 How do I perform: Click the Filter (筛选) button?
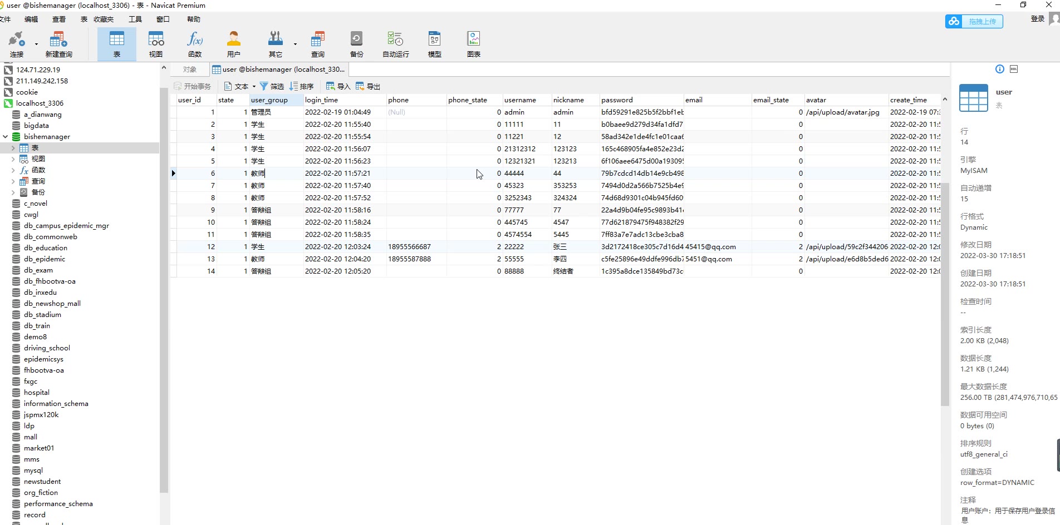(272, 86)
